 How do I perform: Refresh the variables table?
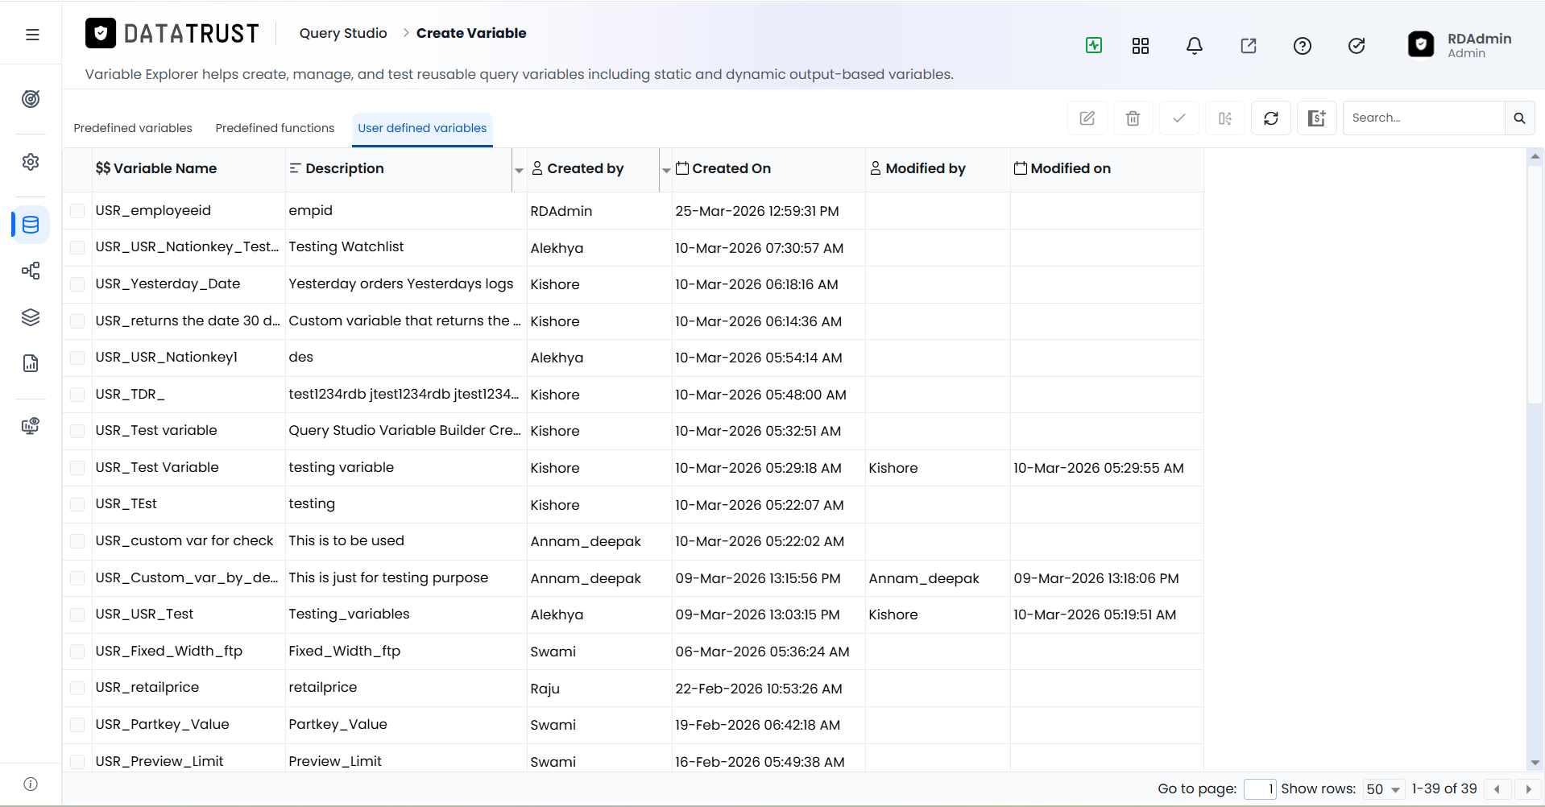tap(1271, 118)
